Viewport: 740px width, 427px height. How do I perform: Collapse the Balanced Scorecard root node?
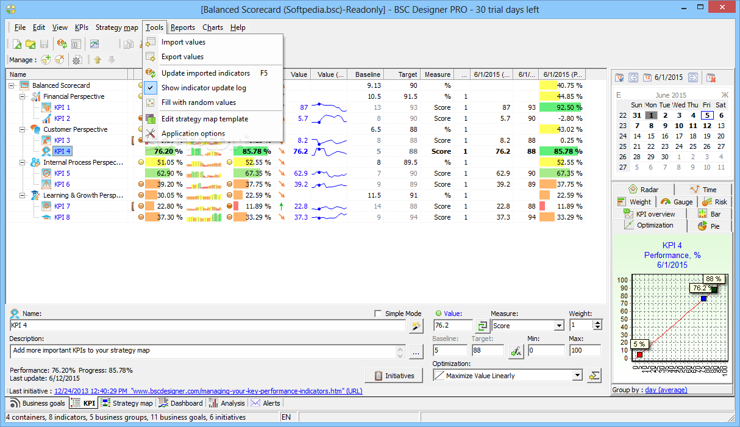point(12,85)
